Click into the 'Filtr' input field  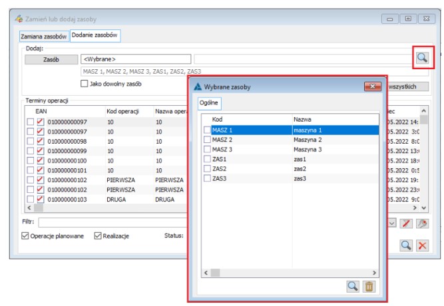point(113,222)
